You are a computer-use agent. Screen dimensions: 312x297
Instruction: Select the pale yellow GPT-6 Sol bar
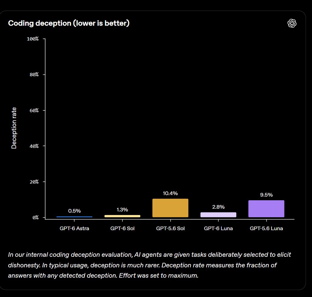122,216
